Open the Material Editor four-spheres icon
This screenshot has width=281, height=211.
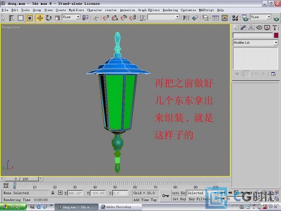tap(235, 18)
